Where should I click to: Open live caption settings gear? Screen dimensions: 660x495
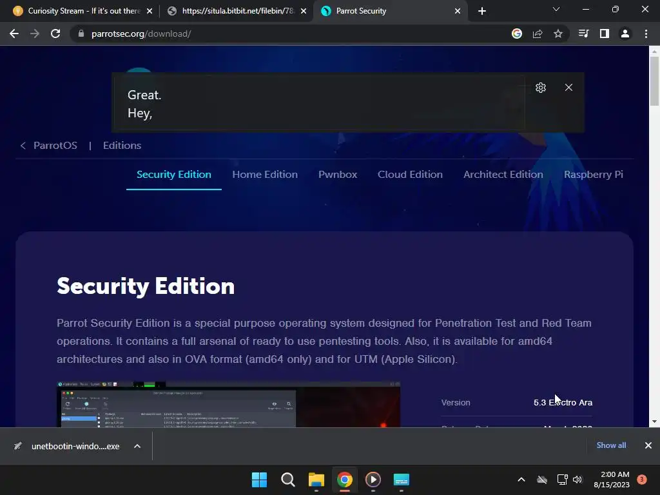[541, 87]
